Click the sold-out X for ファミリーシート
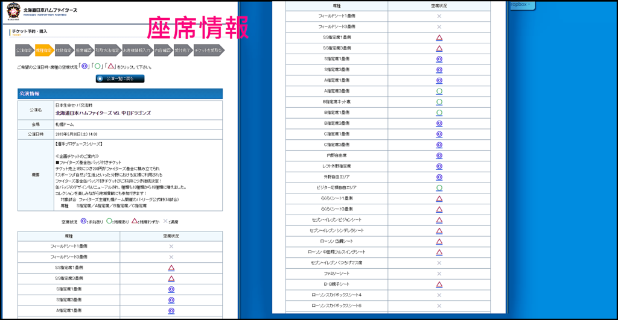Screen dimensions: 618x320 [439, 274]
